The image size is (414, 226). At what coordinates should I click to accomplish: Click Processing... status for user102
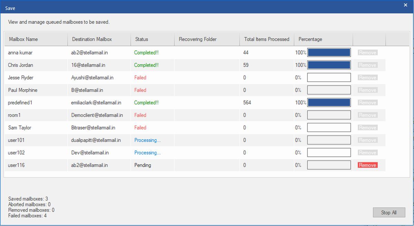(x=148, y=153)
